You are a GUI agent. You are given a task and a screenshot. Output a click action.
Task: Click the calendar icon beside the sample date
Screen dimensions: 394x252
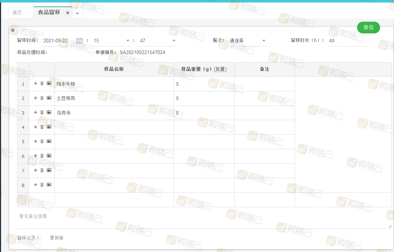(79, 41)
